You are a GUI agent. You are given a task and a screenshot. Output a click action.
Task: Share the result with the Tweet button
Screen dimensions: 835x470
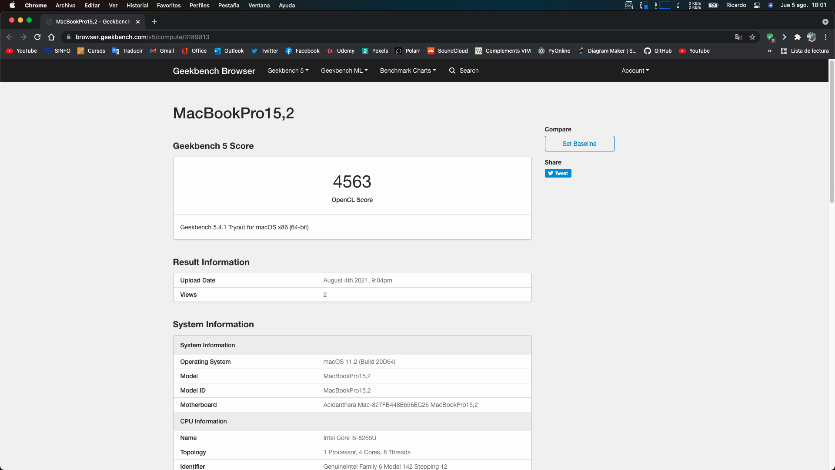tap(558, 173)
